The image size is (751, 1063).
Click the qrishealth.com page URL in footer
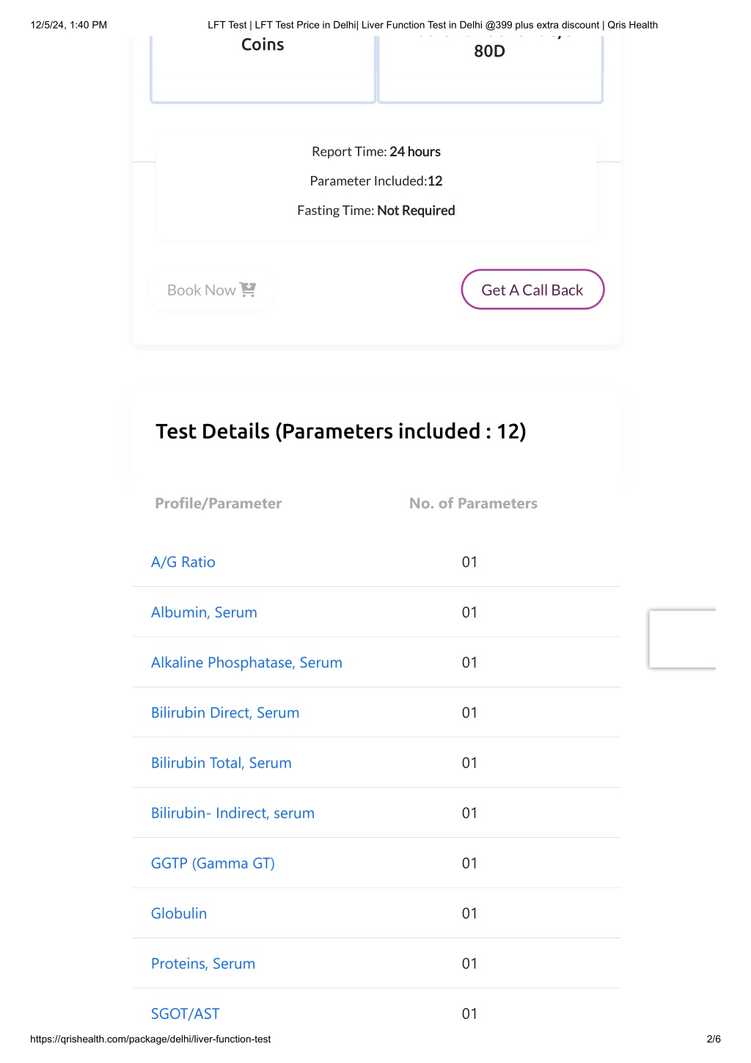coord(150,1039)
